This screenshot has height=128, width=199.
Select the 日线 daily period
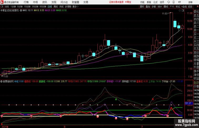pos(50,7)
